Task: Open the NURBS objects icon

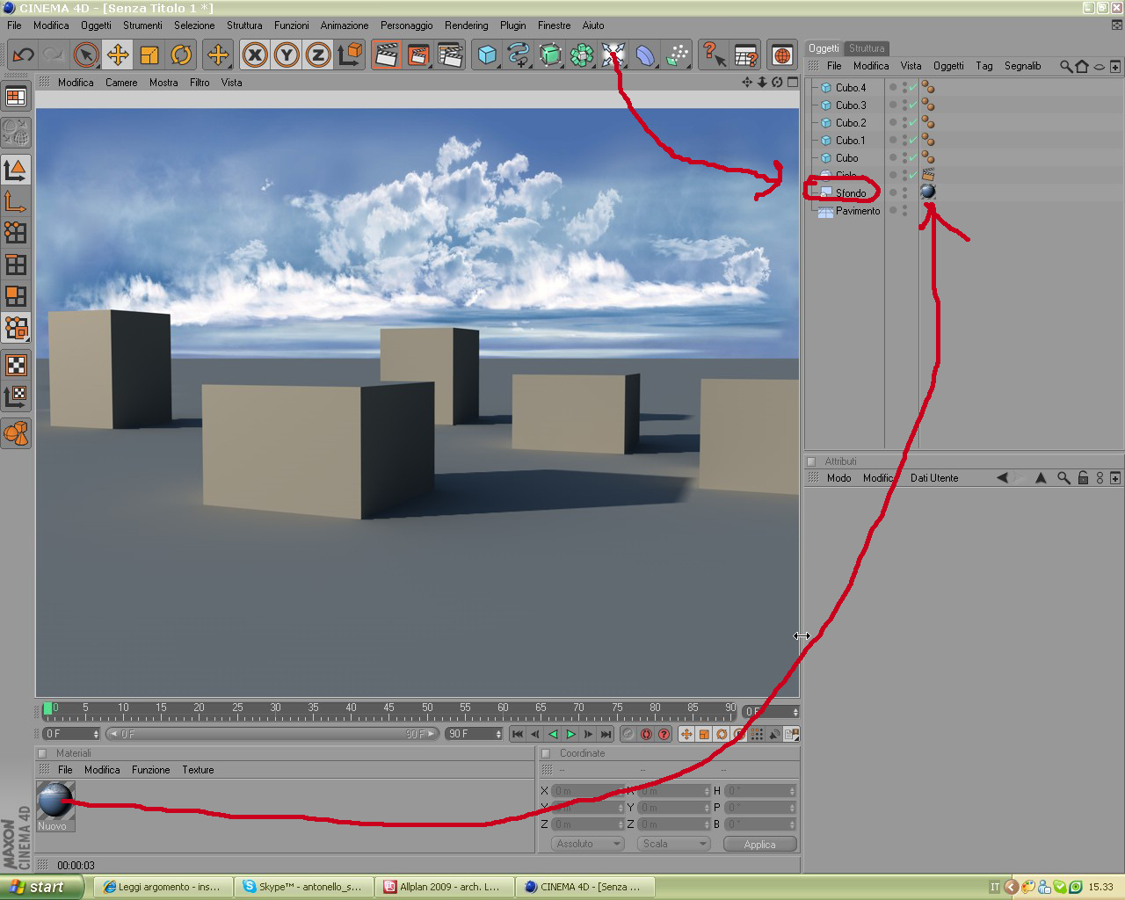Action: 550,55
